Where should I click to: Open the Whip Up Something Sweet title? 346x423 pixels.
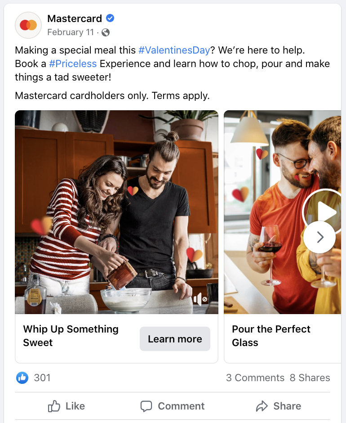71,336
